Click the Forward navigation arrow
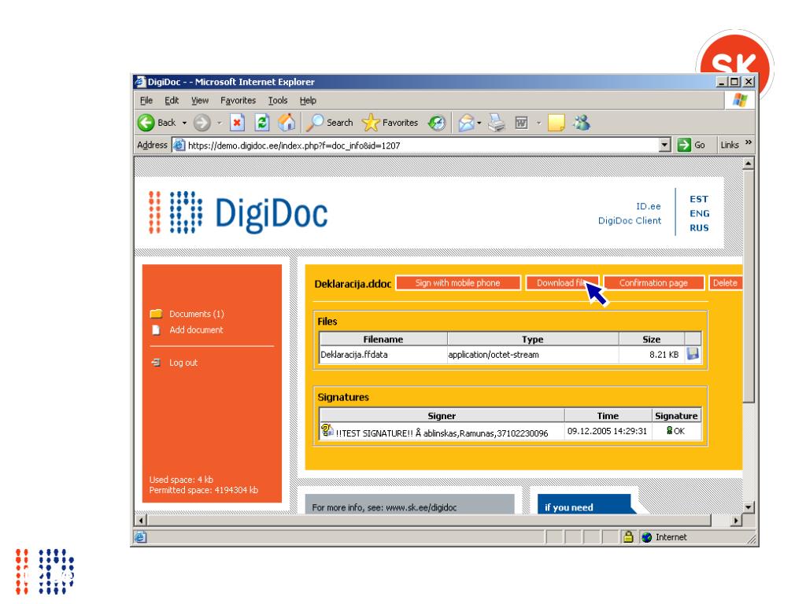The height and width of the screenshot is (604, 806). point(202,123)
